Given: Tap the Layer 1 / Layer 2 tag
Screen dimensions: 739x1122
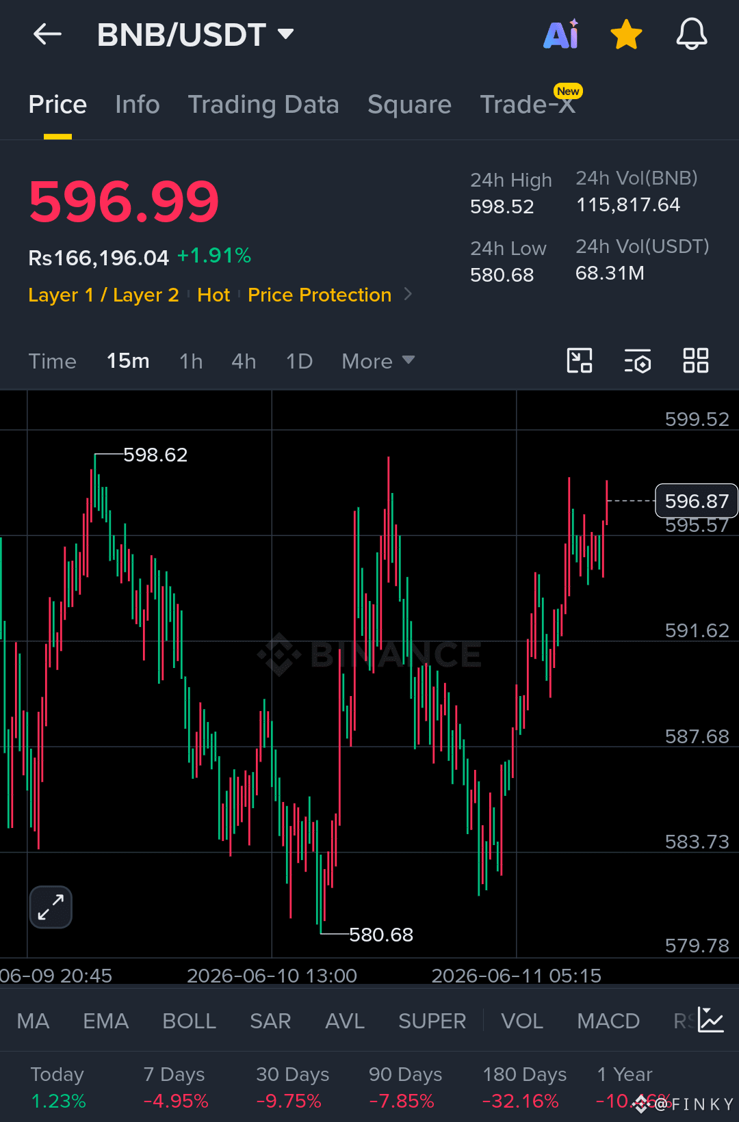Looking at the screenshot, I should pos(103,295).
